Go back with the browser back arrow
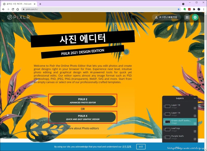This screenshot has height=151, width=207. click(x=3, y=9)
